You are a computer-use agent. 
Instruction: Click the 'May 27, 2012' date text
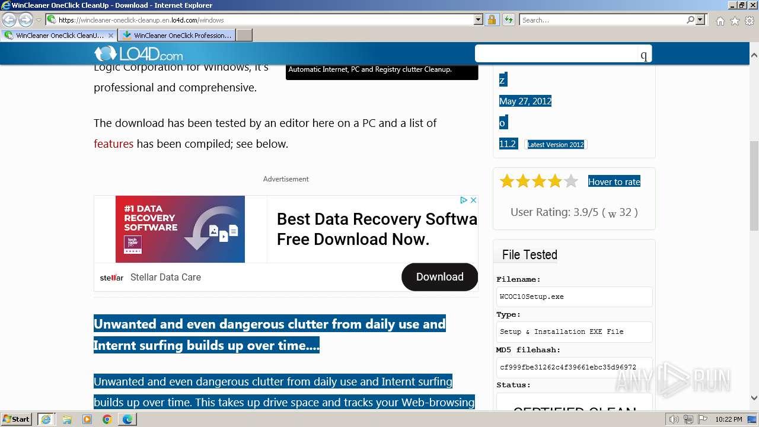click(525, 101)
